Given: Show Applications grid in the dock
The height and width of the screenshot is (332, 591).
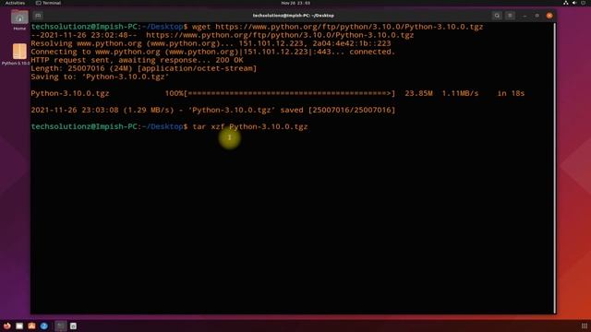Looking at the screenshot, I should pyautogui.click(x=585, y=326).
